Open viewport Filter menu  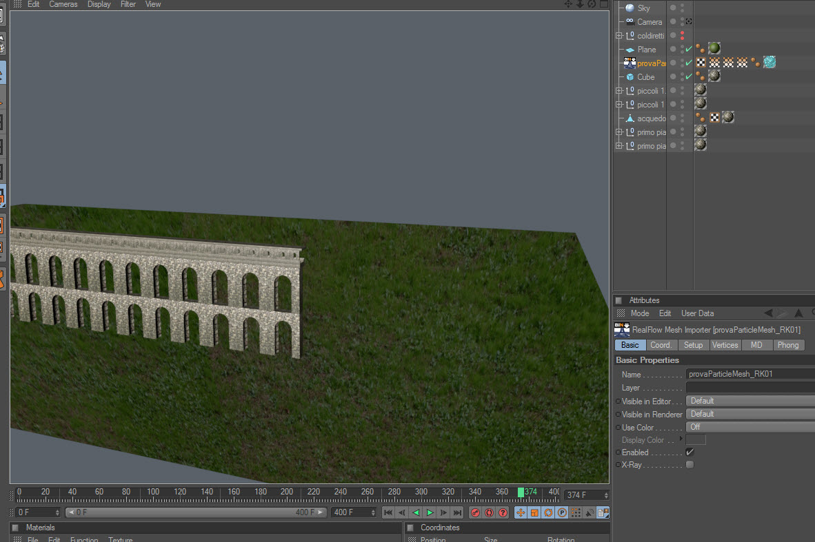coord(128,4)
